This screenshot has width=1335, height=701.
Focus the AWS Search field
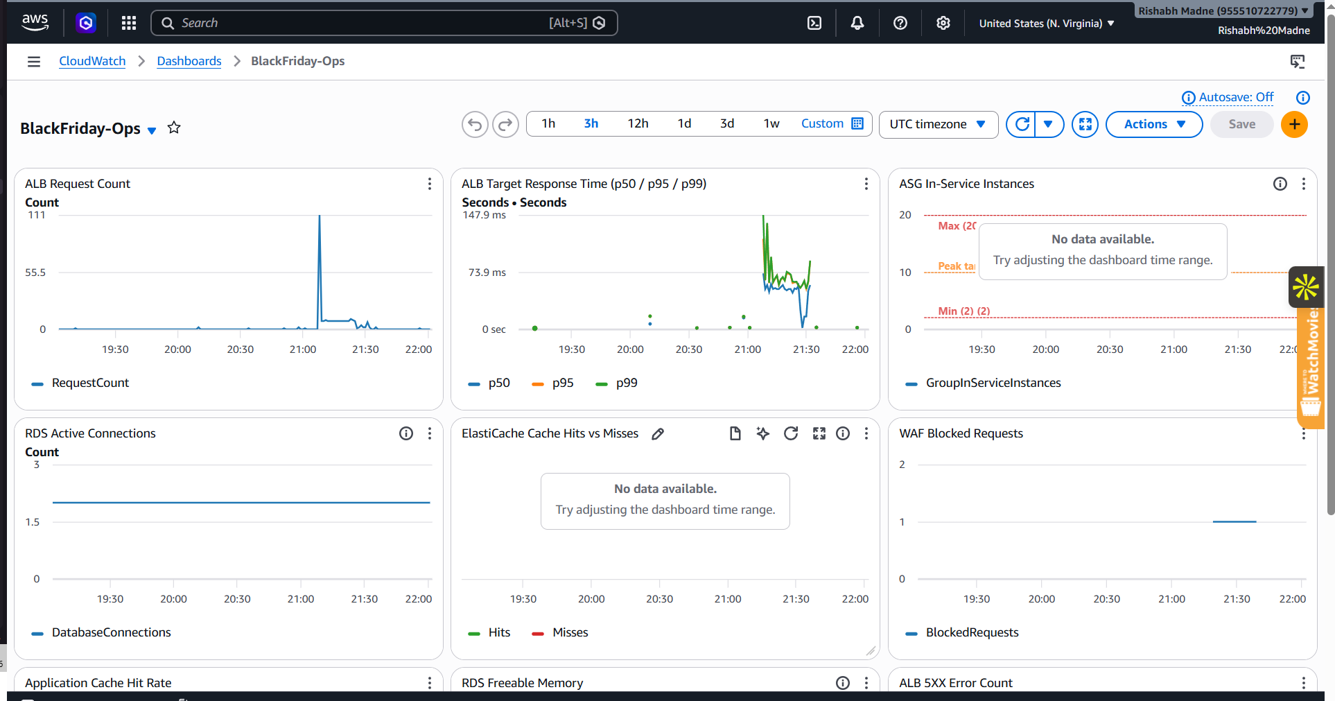[x=384, y=23]
